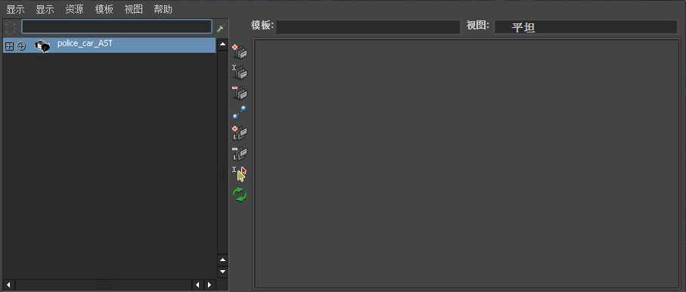
Task: Click the remove-from-asset icon with the red minus
Action: click(240, 93)
